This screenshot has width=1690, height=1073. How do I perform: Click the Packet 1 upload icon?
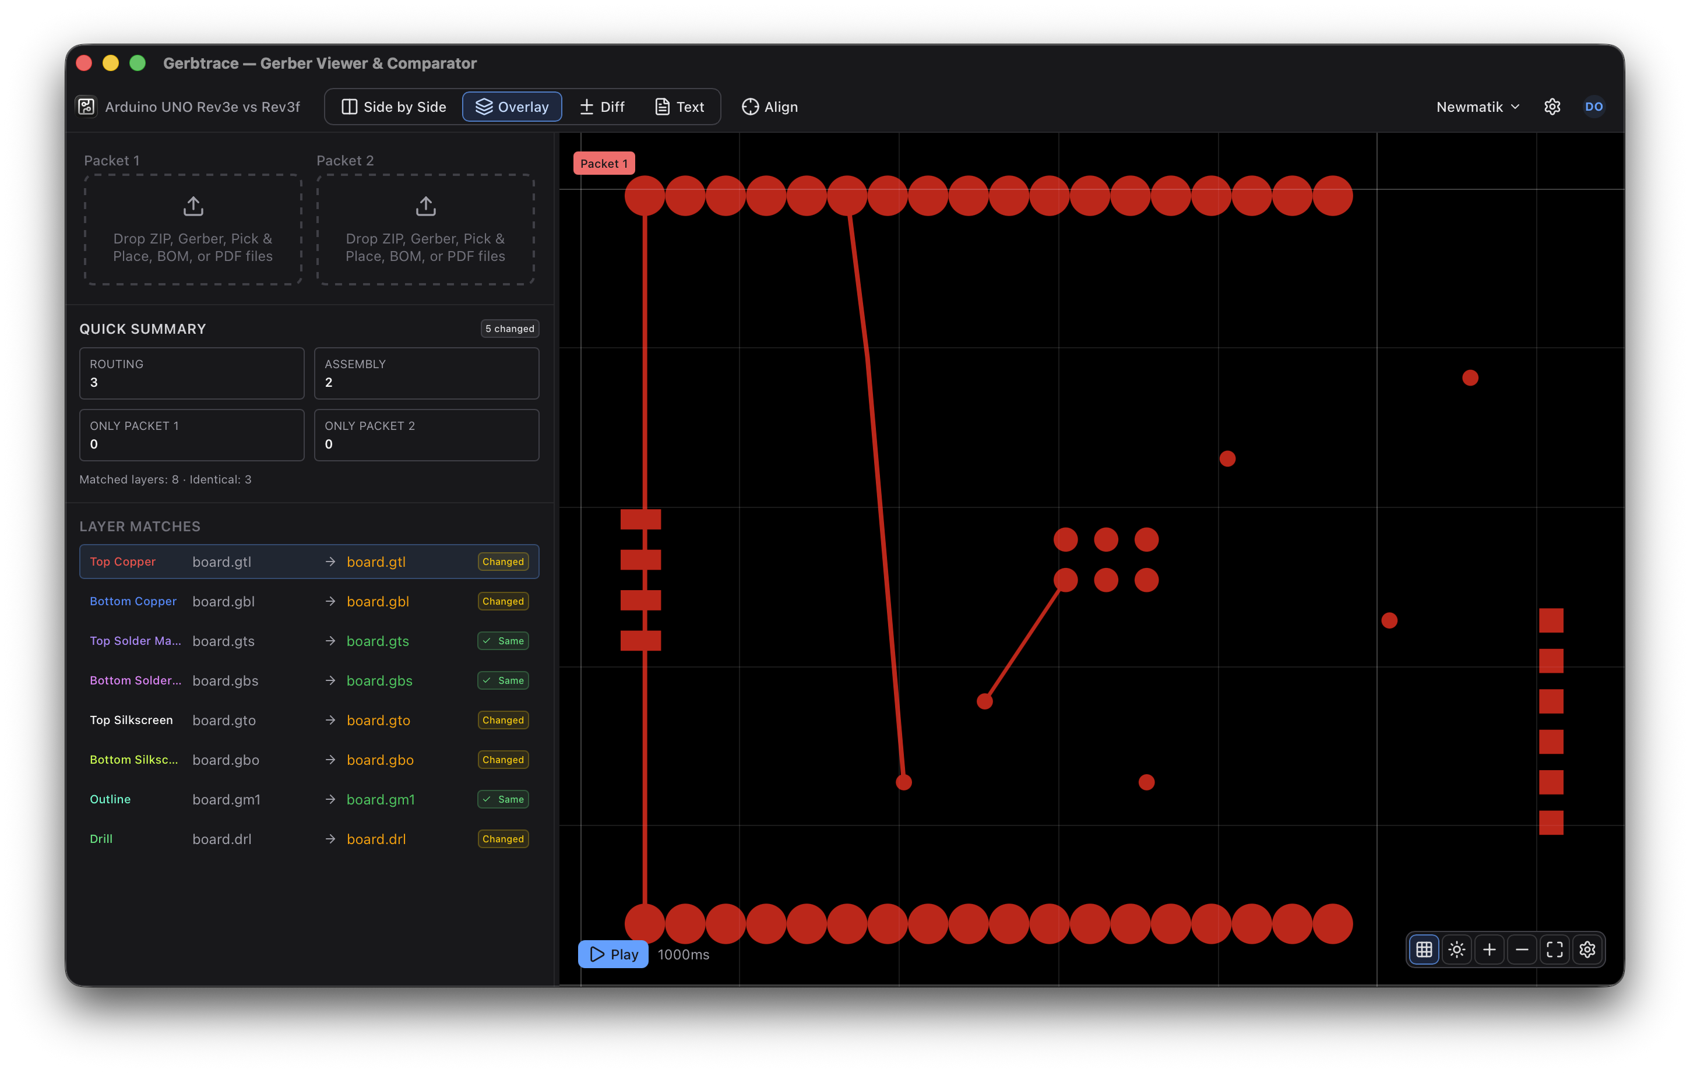[193, 206]
